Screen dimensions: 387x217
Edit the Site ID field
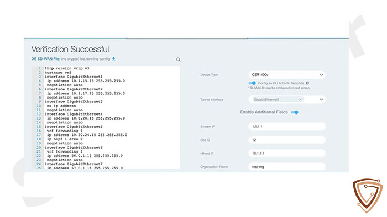click(287, 140)
